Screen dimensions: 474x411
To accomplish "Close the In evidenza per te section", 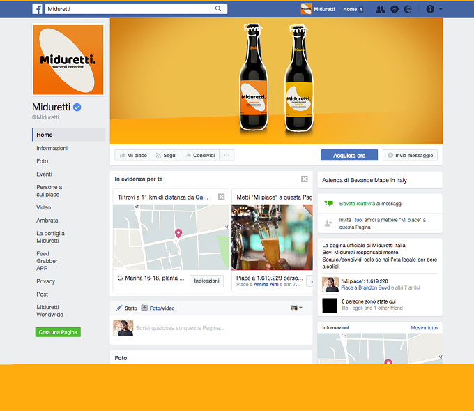I will click(305, 179).
